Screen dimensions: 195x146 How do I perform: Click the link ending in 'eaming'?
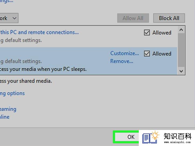(x=8, y=109)
